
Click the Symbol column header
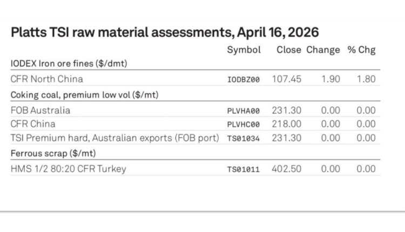(244, 50)
